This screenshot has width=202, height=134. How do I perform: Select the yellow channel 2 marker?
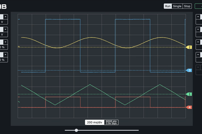(x=190, y=47)
